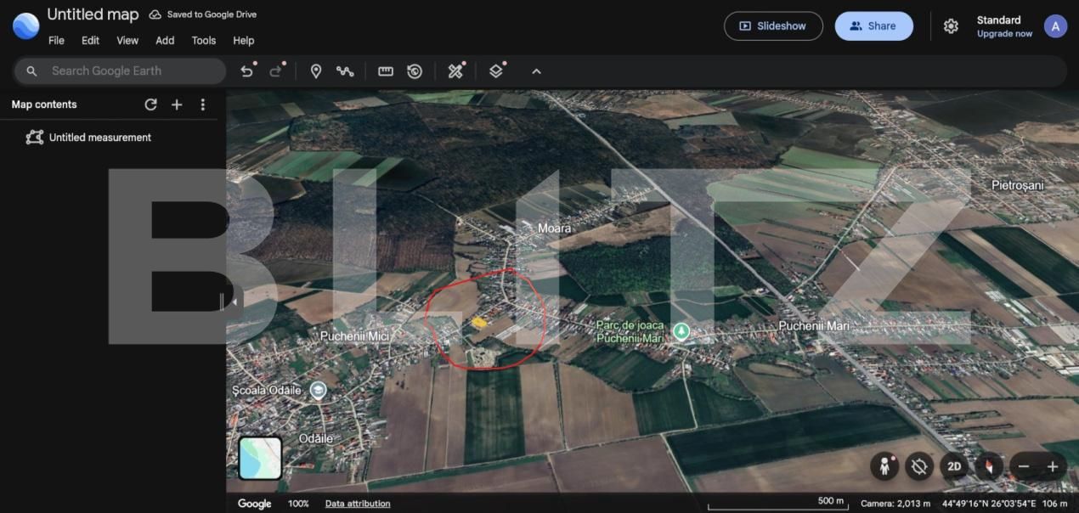Click the Search Google Earth field
The image size is (1079, 513).
119,70
